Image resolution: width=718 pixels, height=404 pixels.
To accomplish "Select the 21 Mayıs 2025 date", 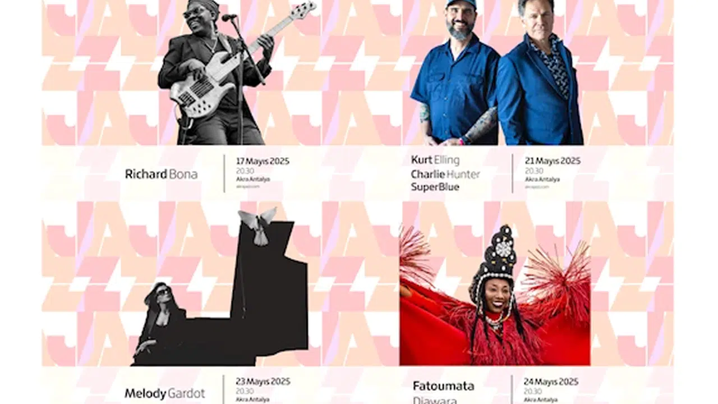I will (553, 161).
